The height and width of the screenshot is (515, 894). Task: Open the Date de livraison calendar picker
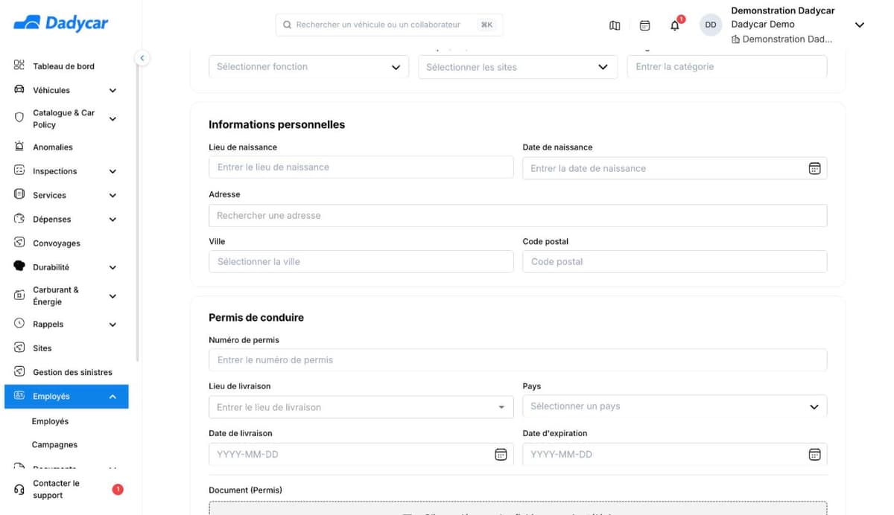point(501,454)
